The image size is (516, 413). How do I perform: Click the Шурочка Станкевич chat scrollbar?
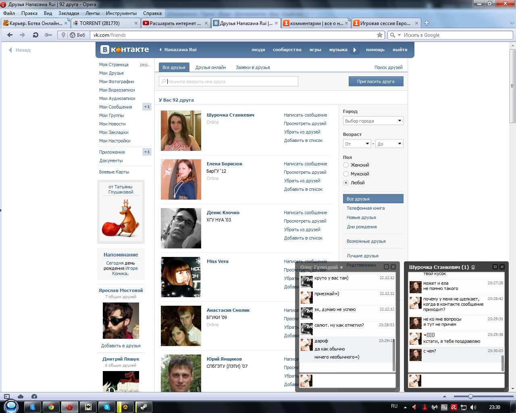click(x=503, y=363)
